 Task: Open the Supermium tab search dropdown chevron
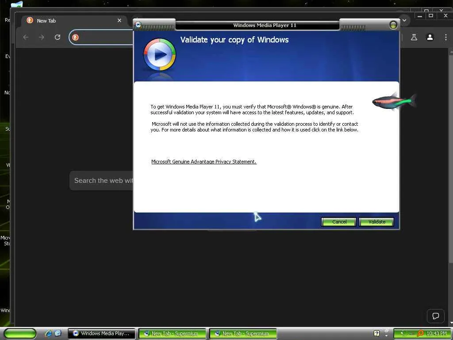[404, 20]
